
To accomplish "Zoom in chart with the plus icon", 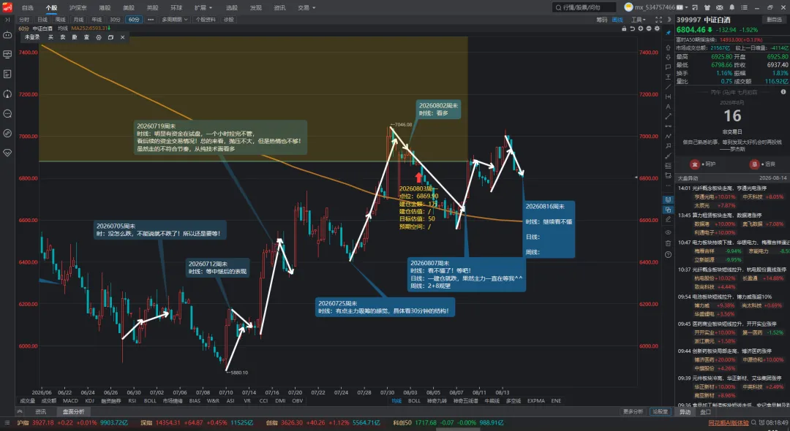I will [641, 28].
